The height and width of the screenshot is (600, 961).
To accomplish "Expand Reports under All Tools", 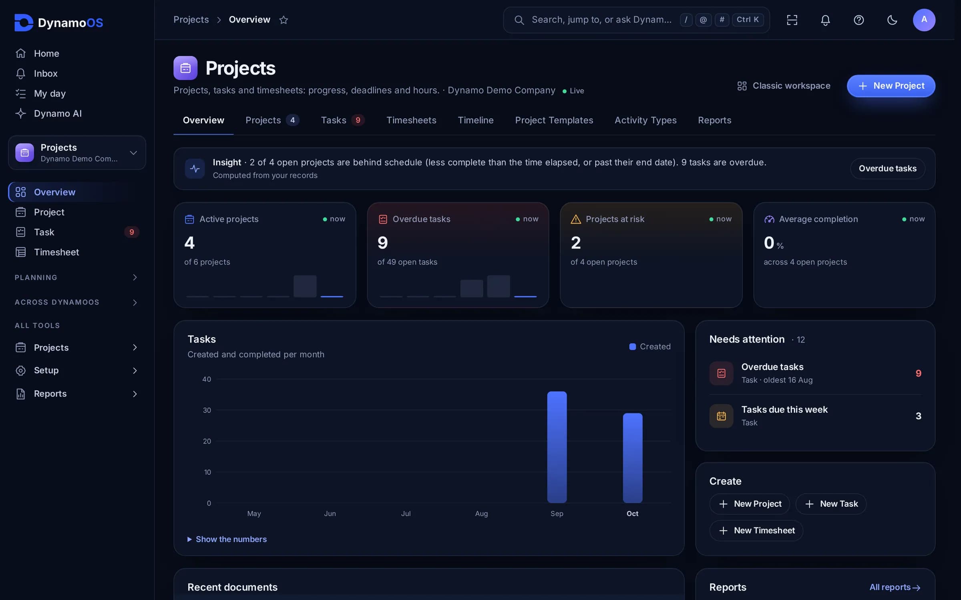I will click(77, 394).
